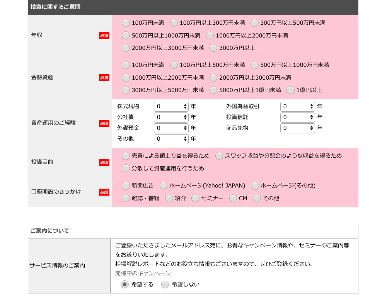Viewport: 387px width, 300px height.
Task: Pick annual income 3000万円以上
Action: 213,48
